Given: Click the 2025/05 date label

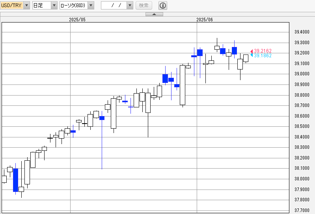Looking at the screenshot, I should click(77, 20).
